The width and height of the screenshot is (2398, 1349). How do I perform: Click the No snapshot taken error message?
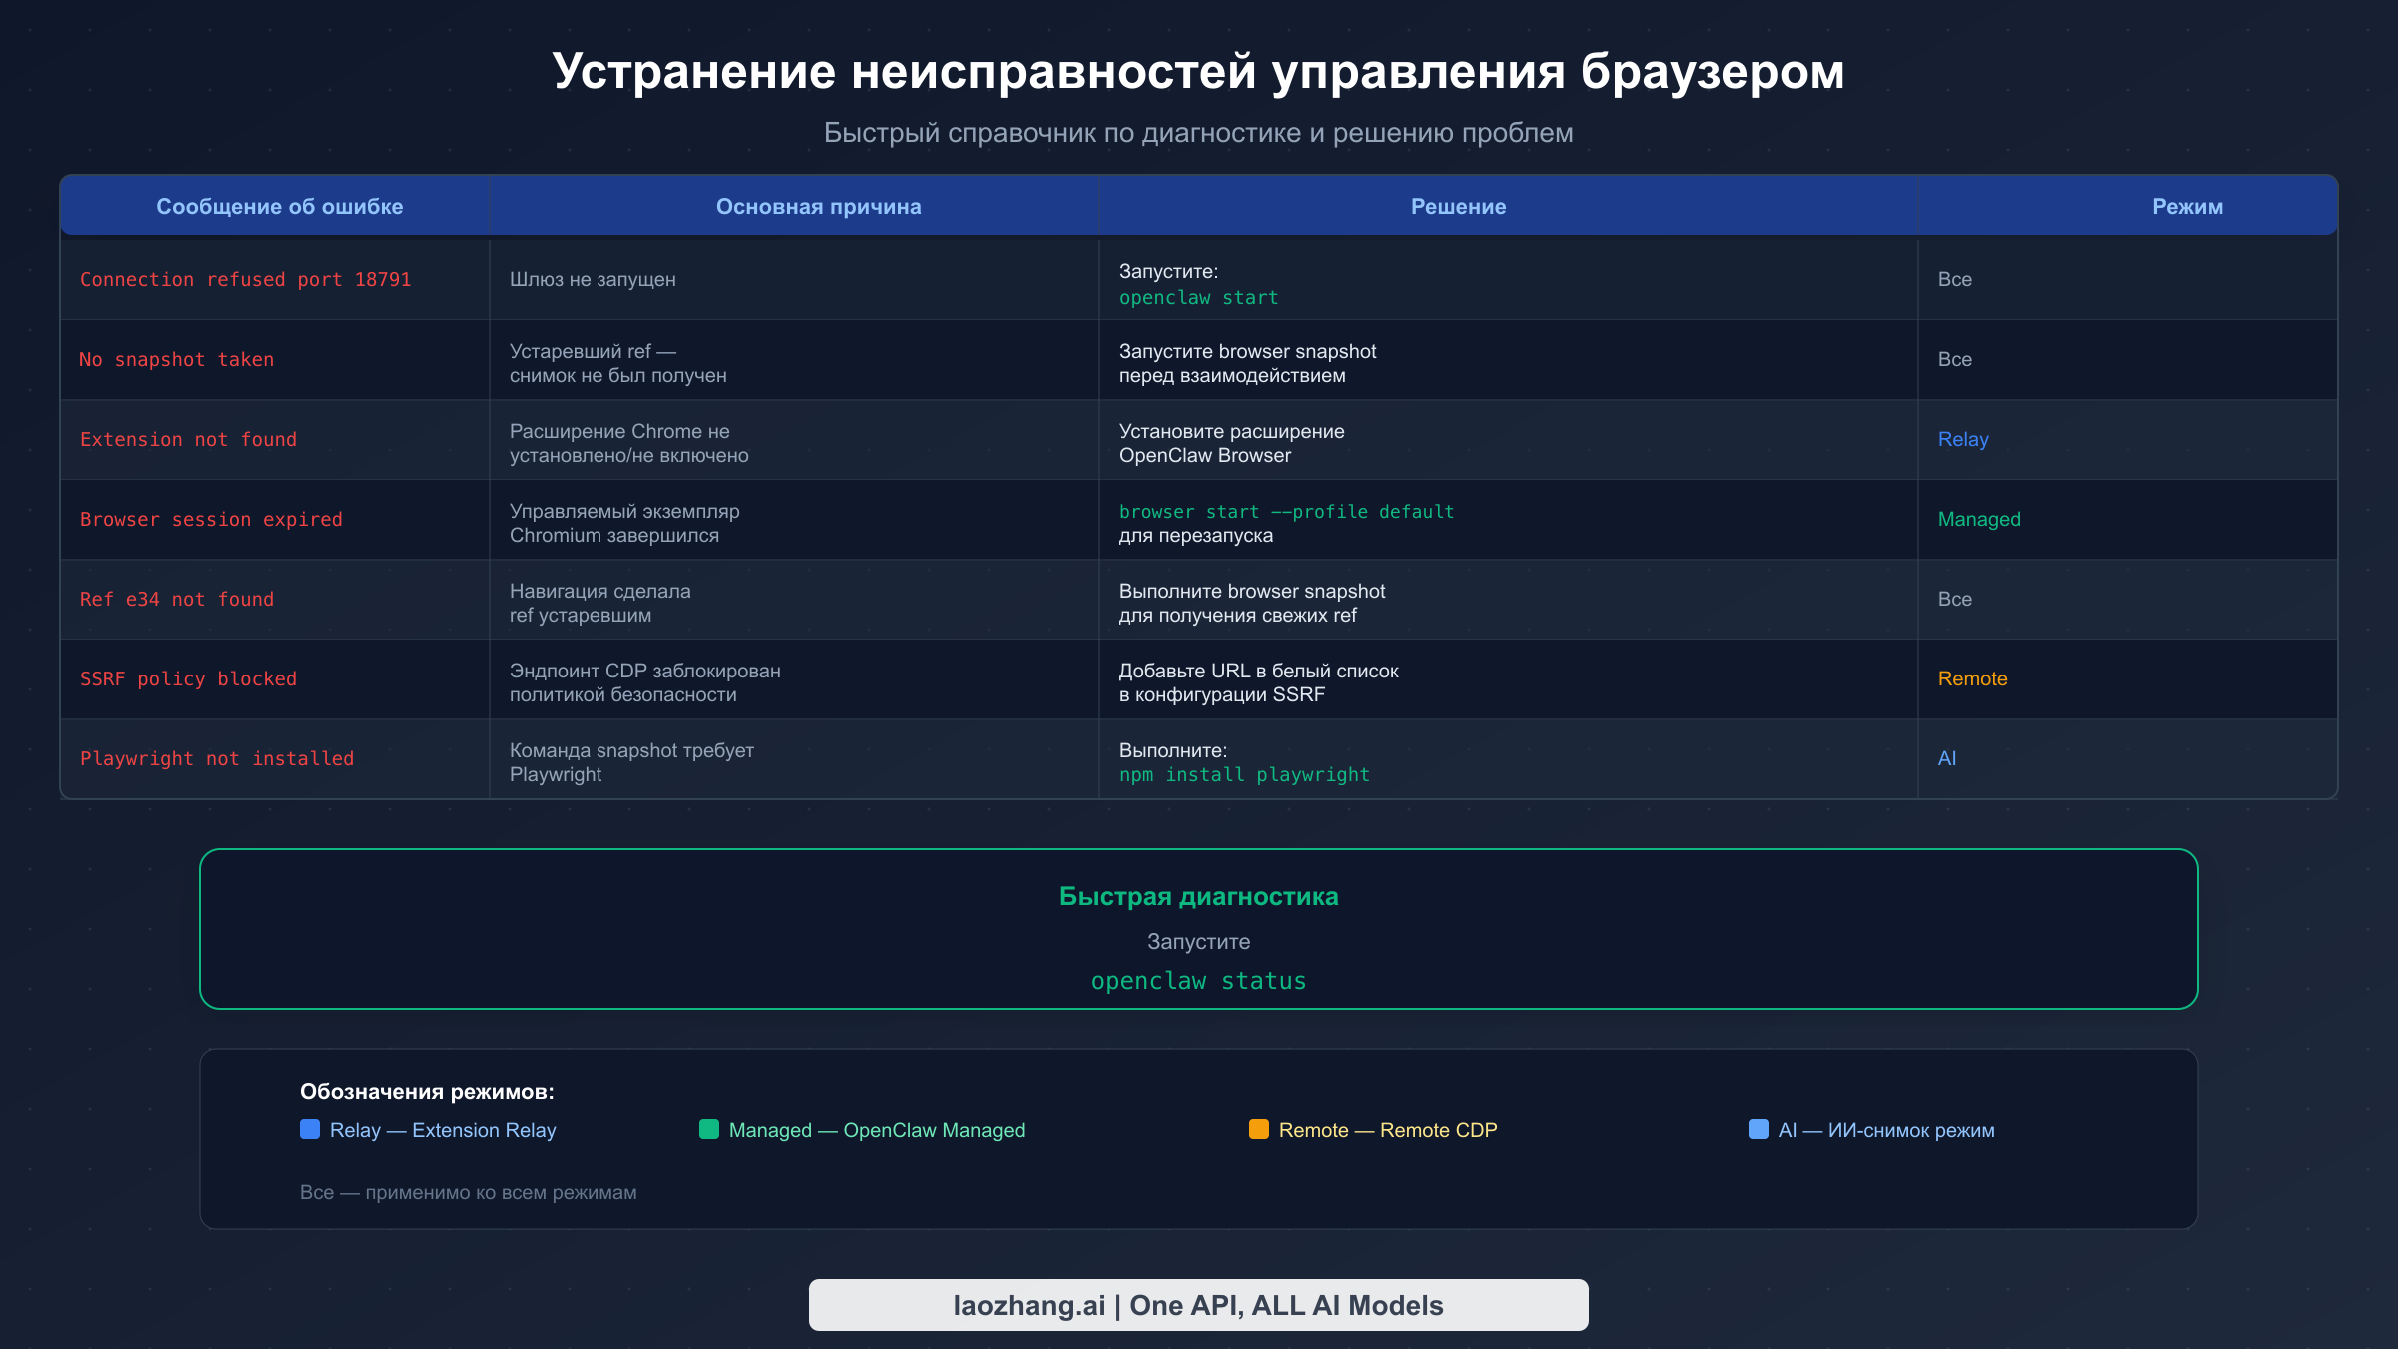click(x=176, y=359)
